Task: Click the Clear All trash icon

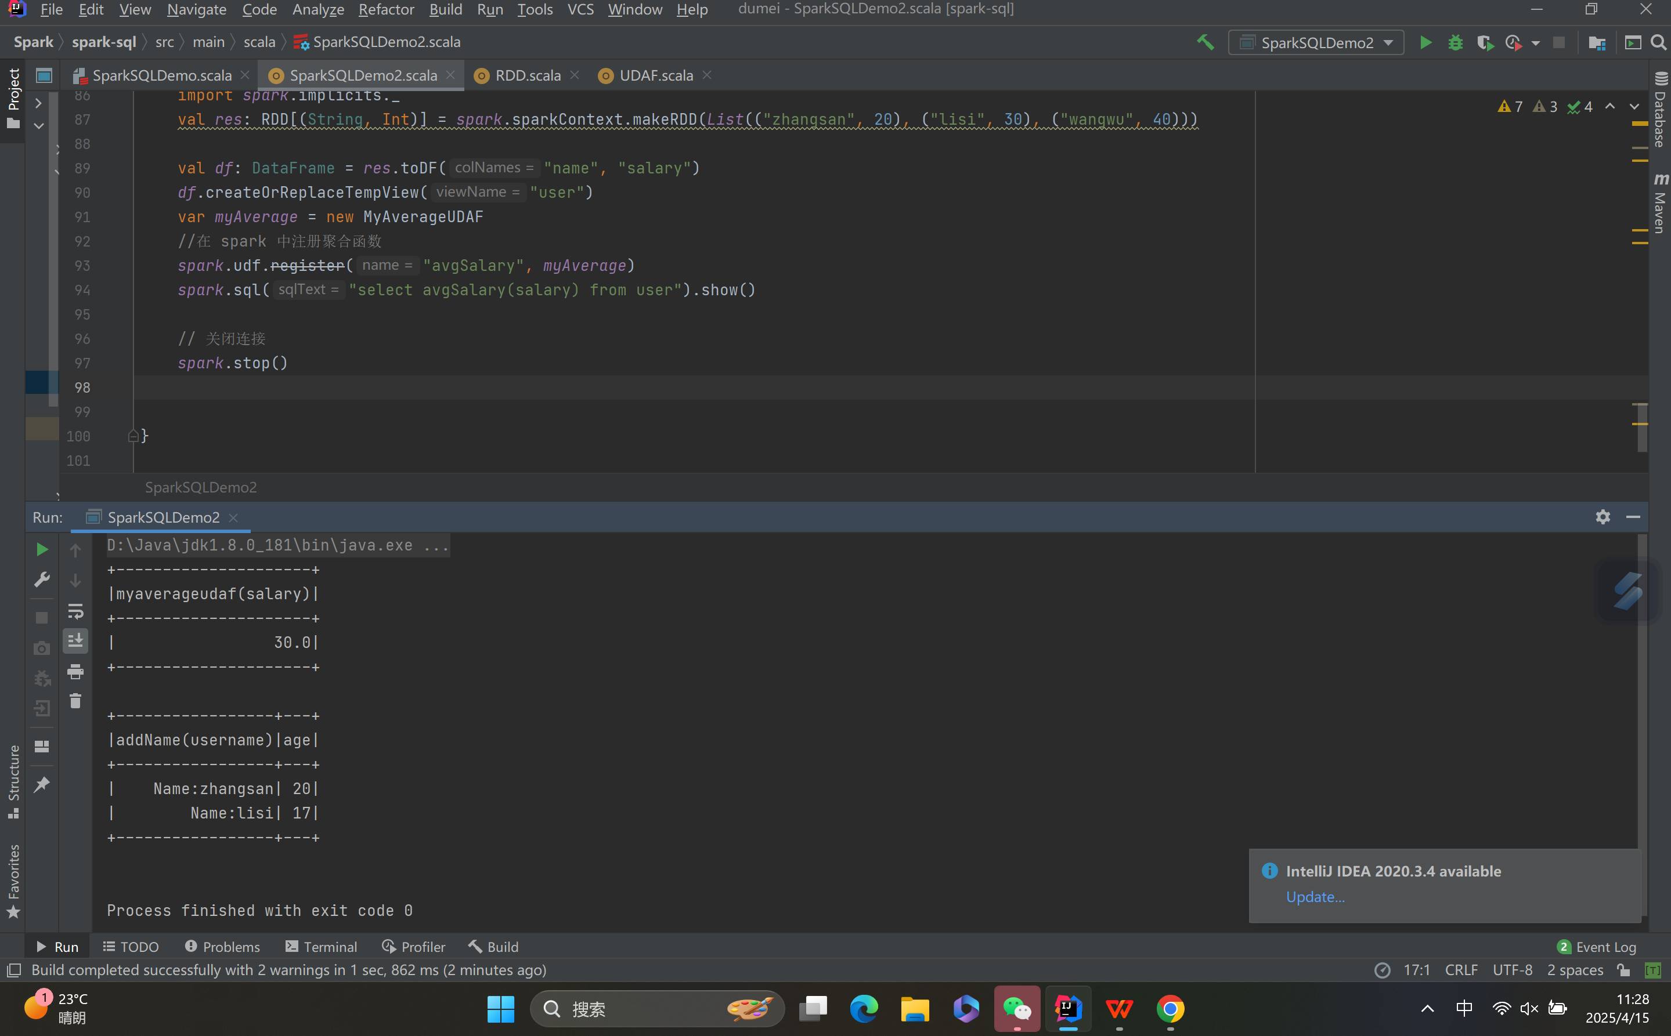Action: [x=75, y=701]
